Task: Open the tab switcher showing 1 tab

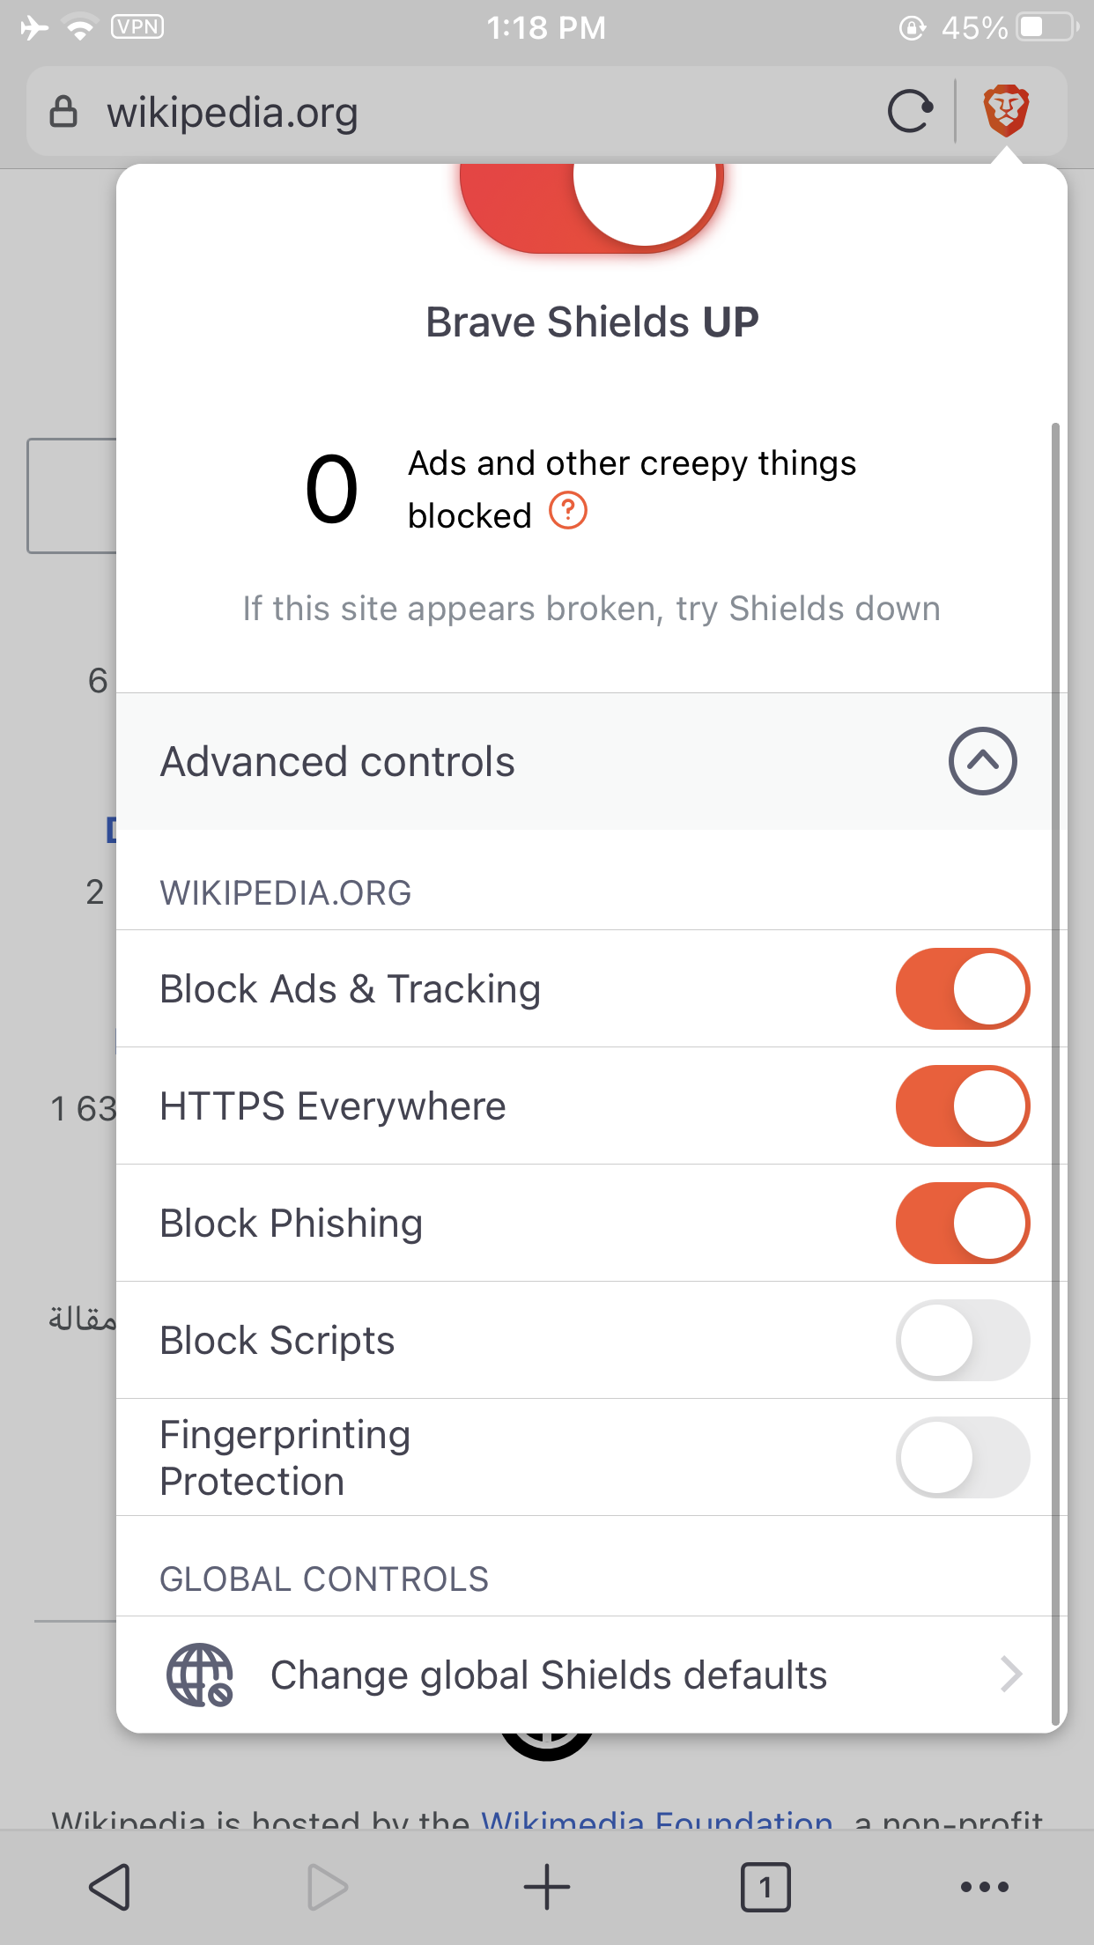Action: 765,1887
